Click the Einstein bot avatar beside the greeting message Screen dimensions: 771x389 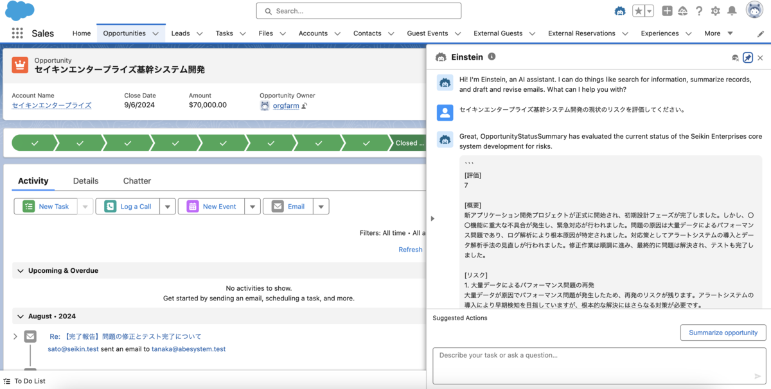445,82
